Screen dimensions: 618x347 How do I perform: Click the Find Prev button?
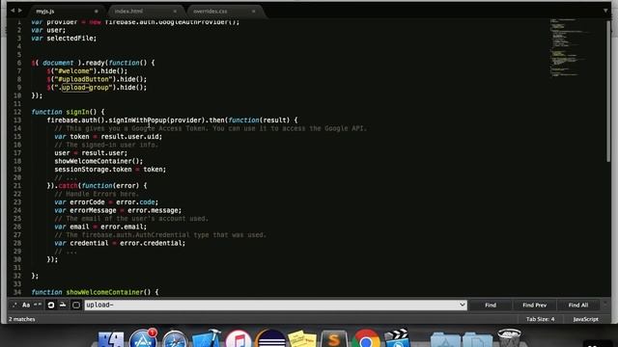pos(534,305)
